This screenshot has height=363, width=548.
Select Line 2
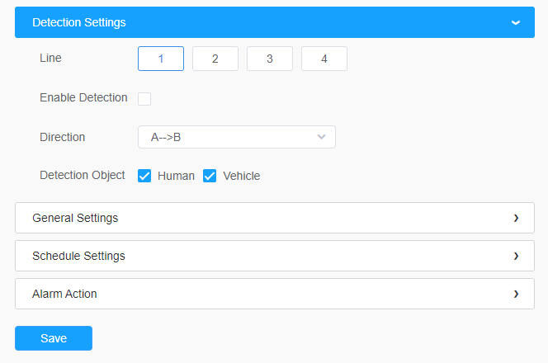point(215,59)
